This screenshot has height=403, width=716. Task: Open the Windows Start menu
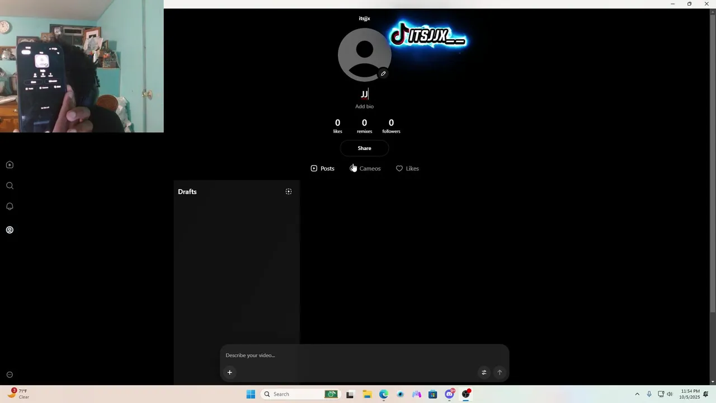coord(251,394)
